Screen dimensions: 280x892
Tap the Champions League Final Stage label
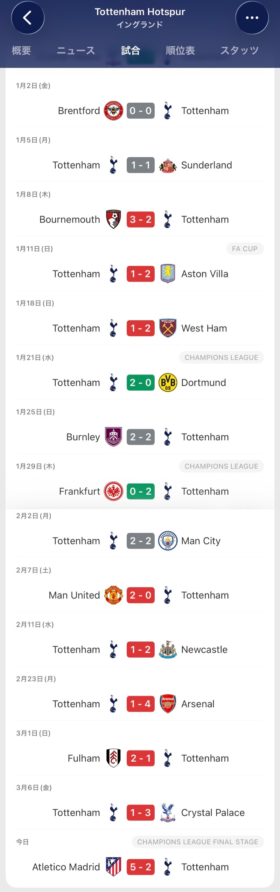197,842
